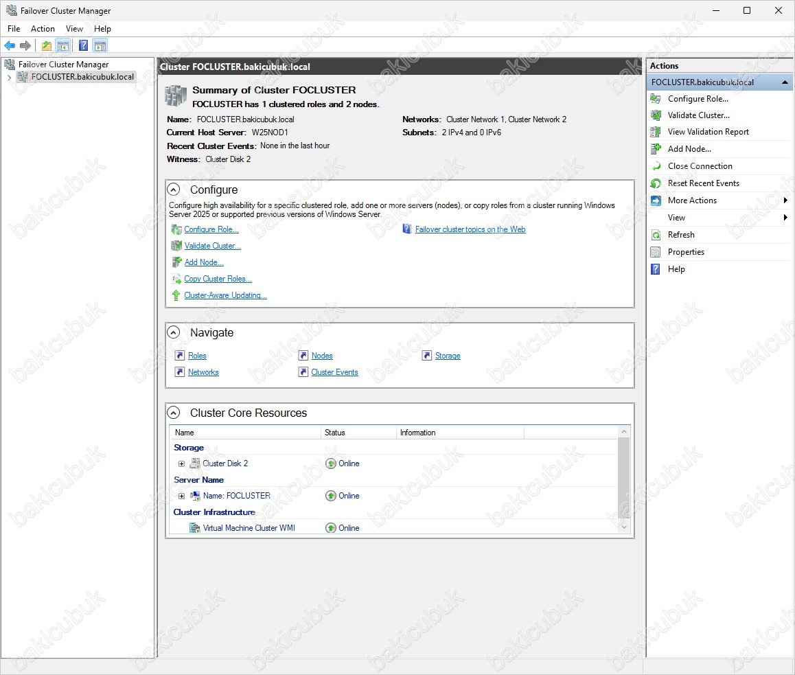Click the Cluster Disk 2 resource icon
This screenshot has height=675, width=795.
(195, 464)
